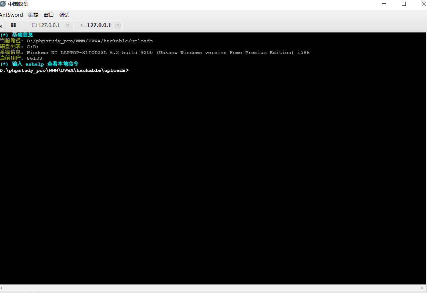Click the ashelp hint line
427x293 pixels.
(39, 64)
